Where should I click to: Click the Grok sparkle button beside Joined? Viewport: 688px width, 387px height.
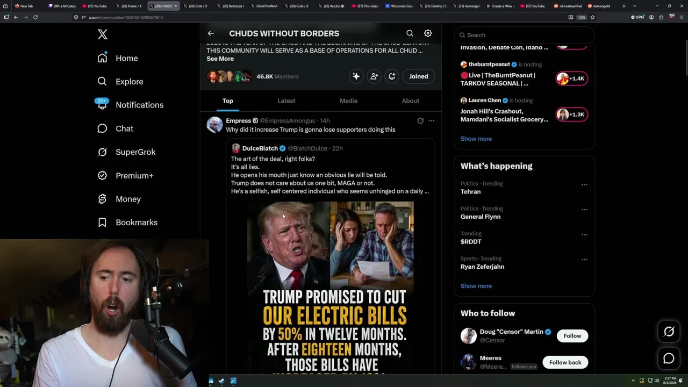tap(356, 76)
